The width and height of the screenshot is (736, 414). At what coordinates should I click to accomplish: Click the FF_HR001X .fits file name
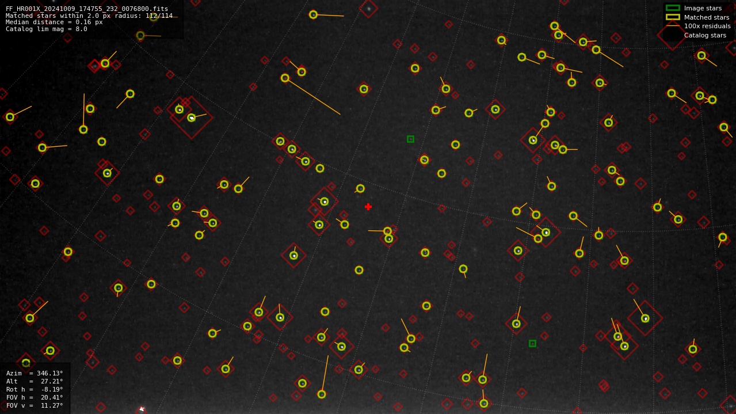point(87,9)
